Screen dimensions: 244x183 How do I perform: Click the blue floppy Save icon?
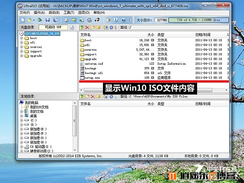(48, 20)
